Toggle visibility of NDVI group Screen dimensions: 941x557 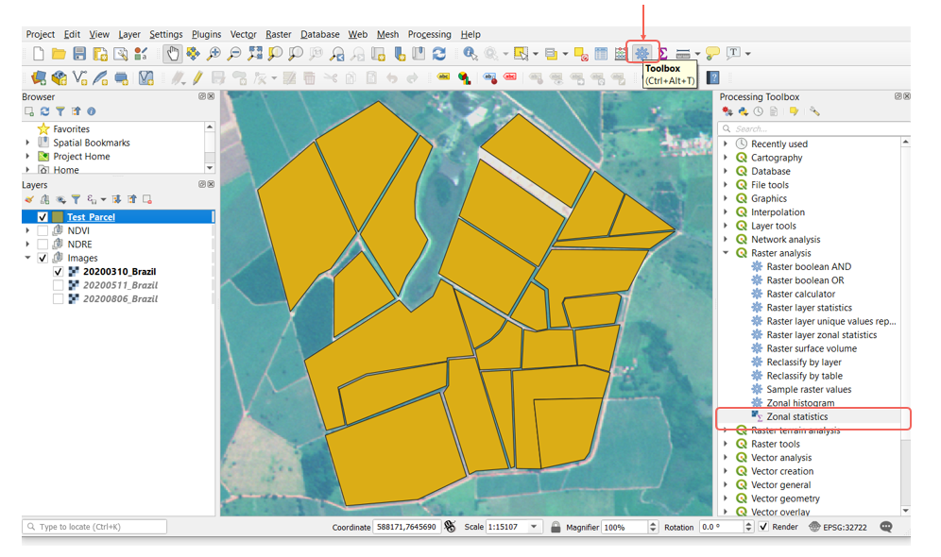[x=43, y=230]
